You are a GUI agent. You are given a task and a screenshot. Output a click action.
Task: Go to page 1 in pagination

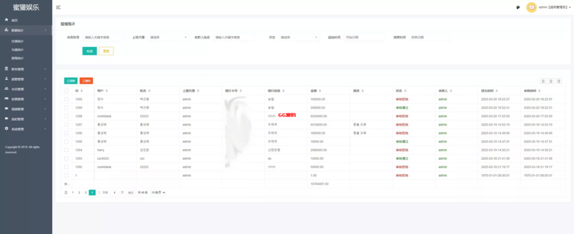(72, 193)
